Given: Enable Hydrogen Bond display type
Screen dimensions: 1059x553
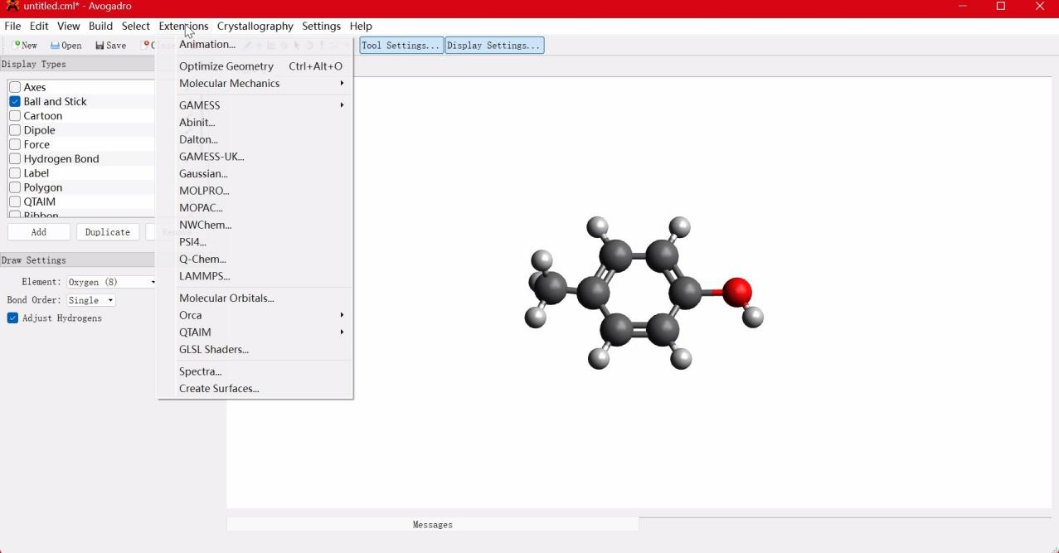Looking at the screenshot, I should [15, 158].
